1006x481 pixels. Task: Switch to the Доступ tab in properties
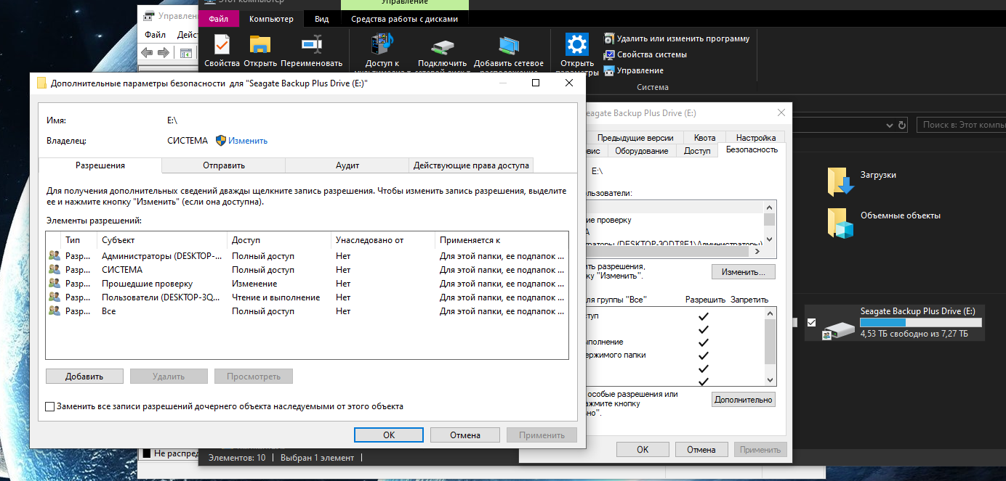pos(697,151)
